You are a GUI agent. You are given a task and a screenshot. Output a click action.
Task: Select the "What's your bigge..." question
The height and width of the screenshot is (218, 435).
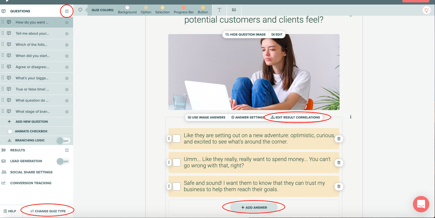37,78
